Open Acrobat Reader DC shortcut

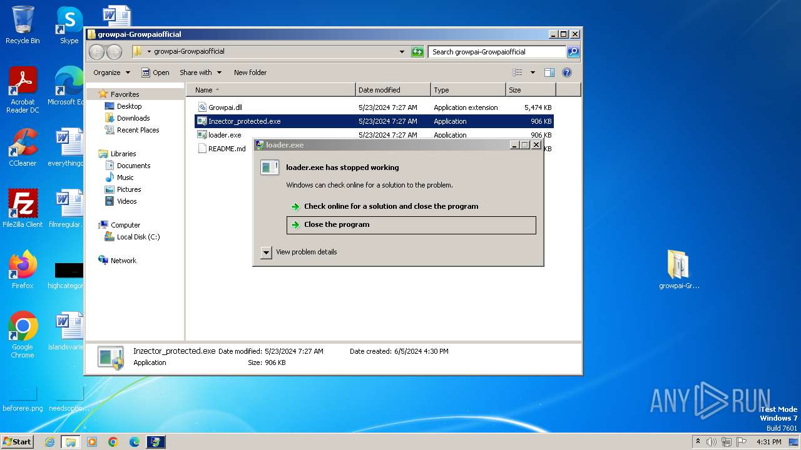(23, 90)
